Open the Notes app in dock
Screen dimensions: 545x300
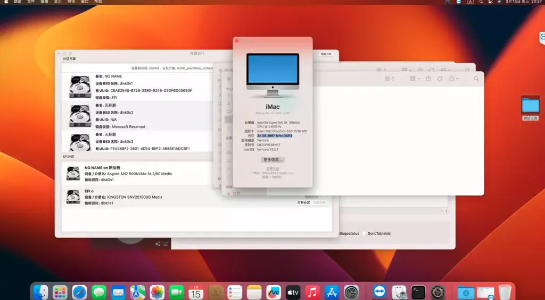254,293
